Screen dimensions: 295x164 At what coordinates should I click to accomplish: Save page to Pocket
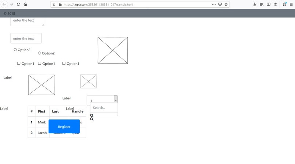pyautogui.click(x=220, y=4)
